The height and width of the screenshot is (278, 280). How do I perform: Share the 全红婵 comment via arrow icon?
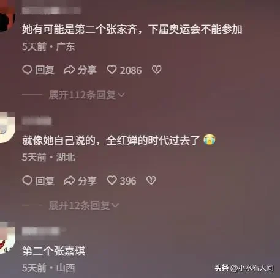pos(69,180)
